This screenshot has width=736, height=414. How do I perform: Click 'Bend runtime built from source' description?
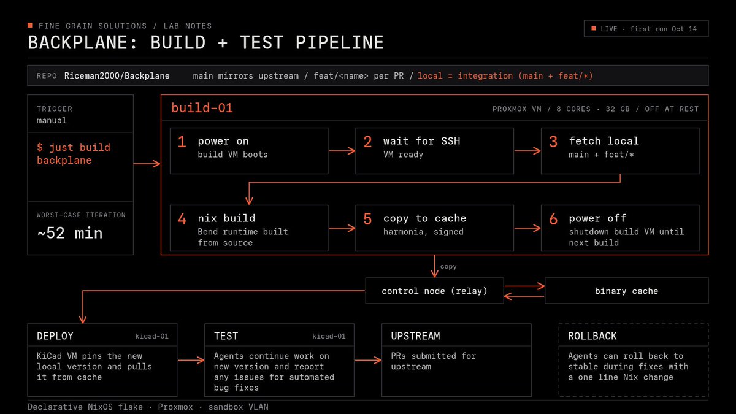[242, 237]
